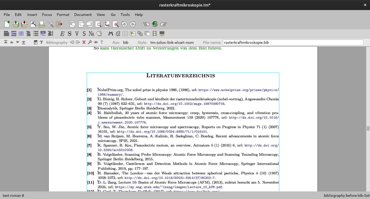Undo the last action

coord(124,24)
